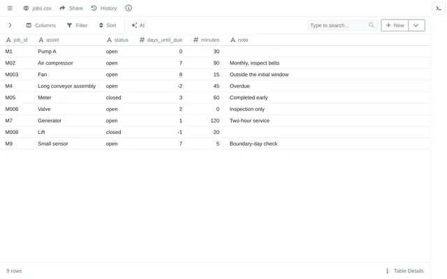Select note 'Completed early'
447x279 pixels.
(x=249, y=98)
